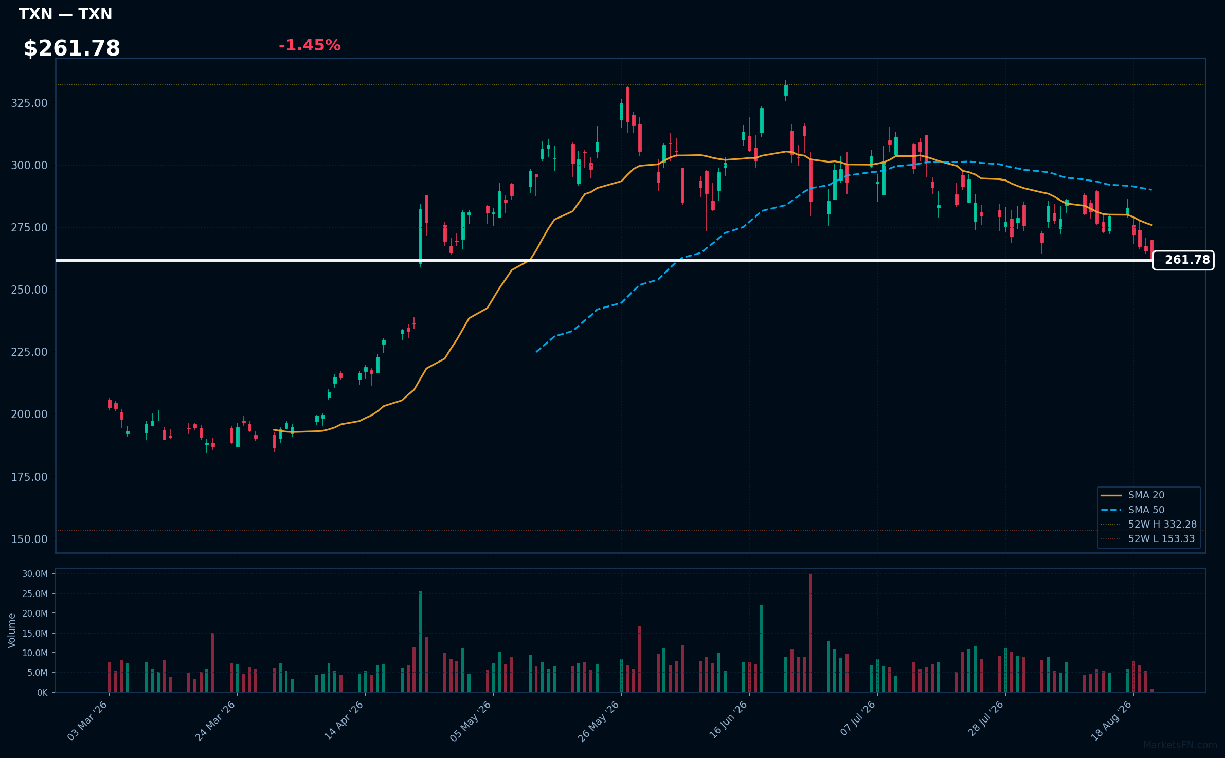Click the 200.00 price axis label

pyautogui.click(x=29, y=414)
